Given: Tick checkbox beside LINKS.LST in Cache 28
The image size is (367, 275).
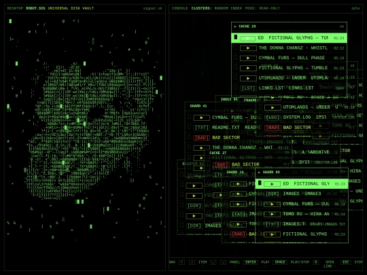Looking at the screenshot, I should tap(236, 88).
